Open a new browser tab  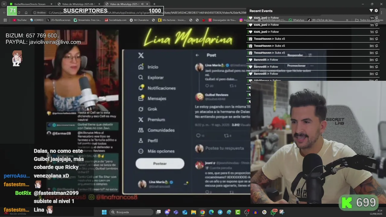(x=154, y=4)
